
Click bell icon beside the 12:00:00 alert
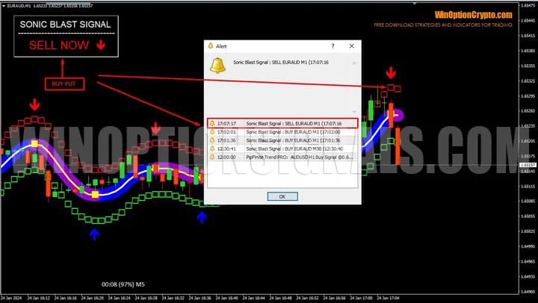point(212,157)
